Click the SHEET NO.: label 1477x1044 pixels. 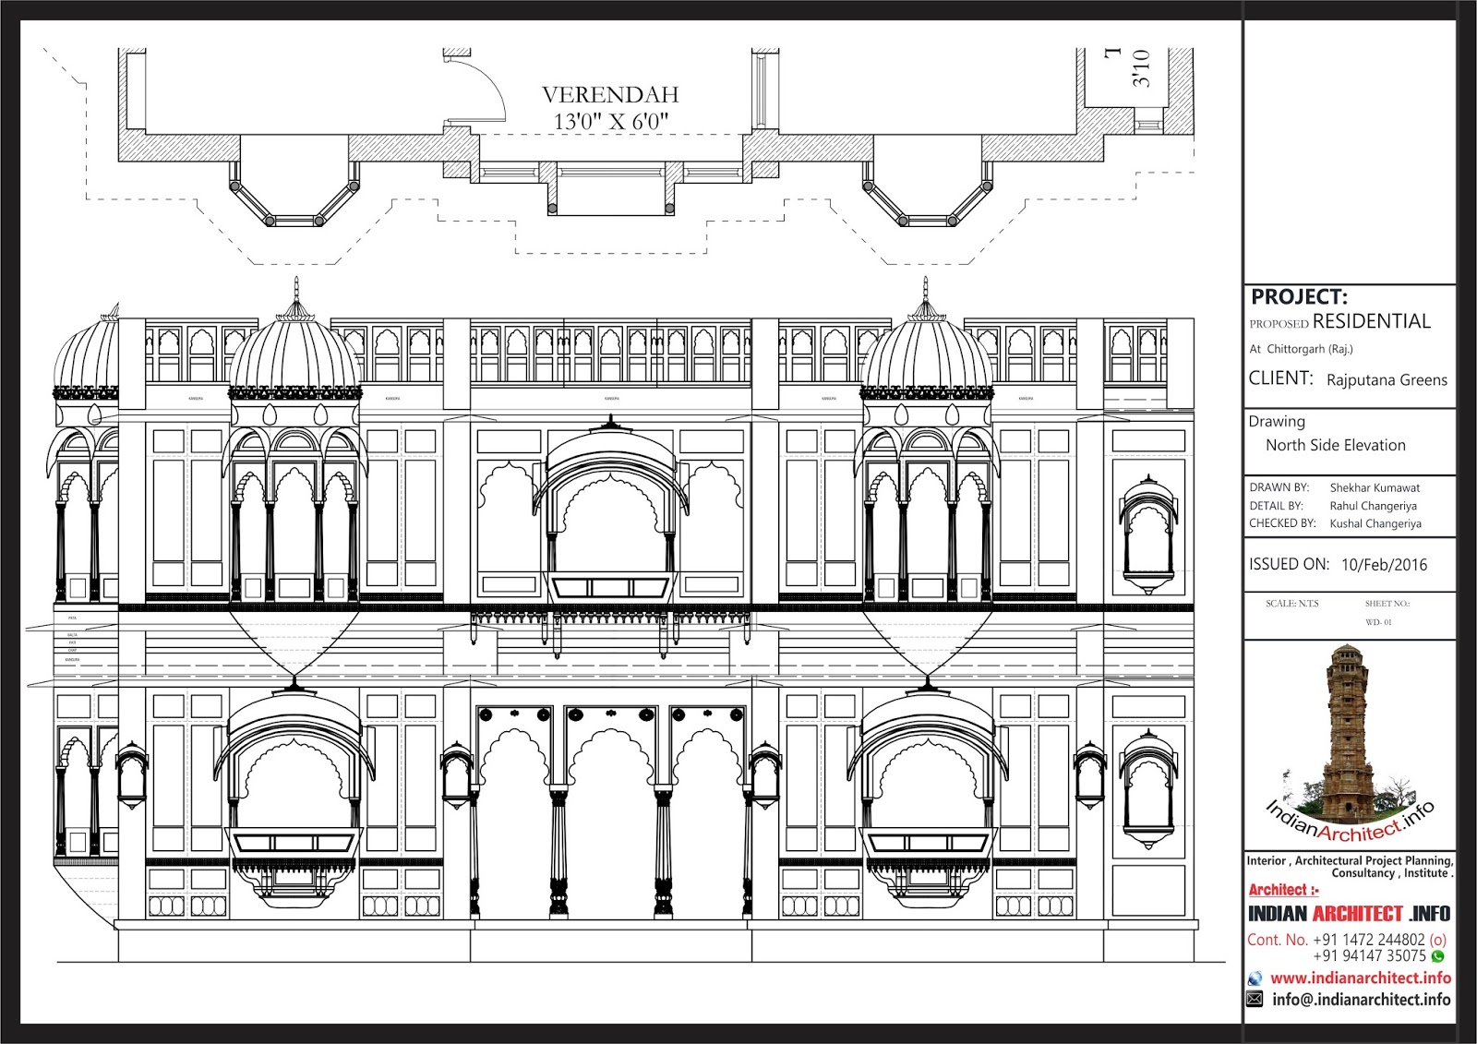click(1387, 604)
